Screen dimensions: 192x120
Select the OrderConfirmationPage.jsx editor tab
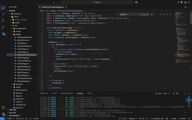[x=53, y=7]
